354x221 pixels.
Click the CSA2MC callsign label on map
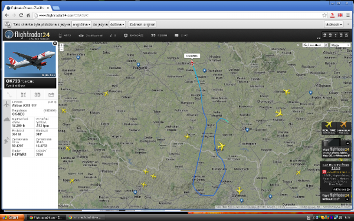pyautogui.click(x=192, y=56)
